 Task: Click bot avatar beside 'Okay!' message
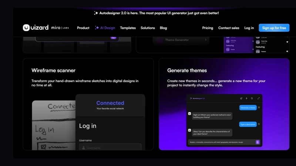click(189, 130)
